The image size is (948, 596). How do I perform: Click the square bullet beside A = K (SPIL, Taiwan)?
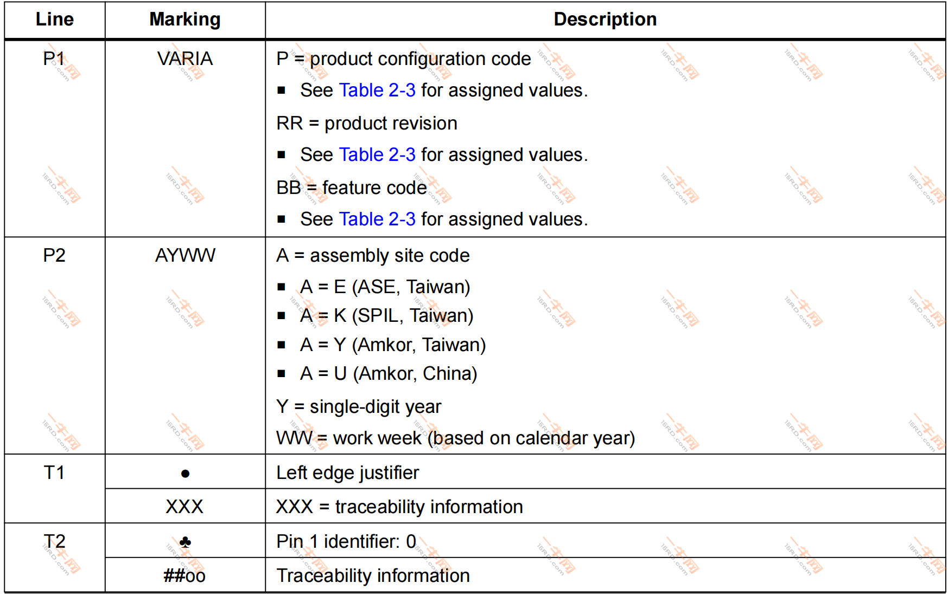click(281, 316)
